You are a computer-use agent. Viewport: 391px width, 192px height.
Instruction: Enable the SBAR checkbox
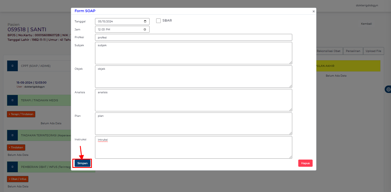point(158,20)
